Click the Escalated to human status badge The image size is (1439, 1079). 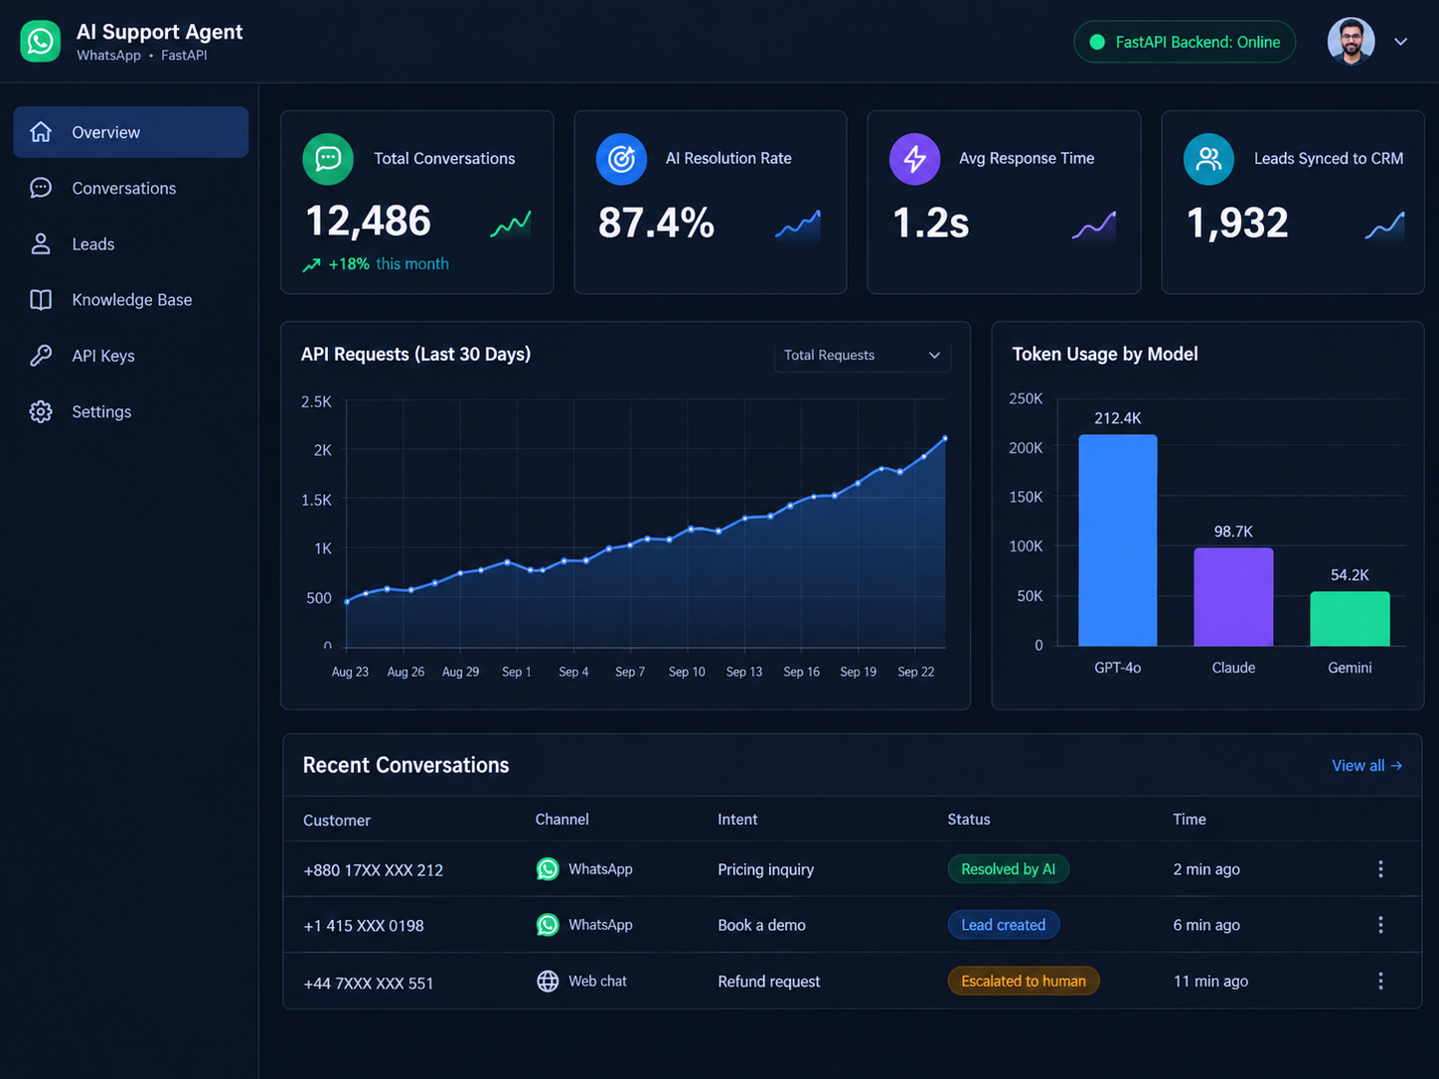[x=1023, y=981]
